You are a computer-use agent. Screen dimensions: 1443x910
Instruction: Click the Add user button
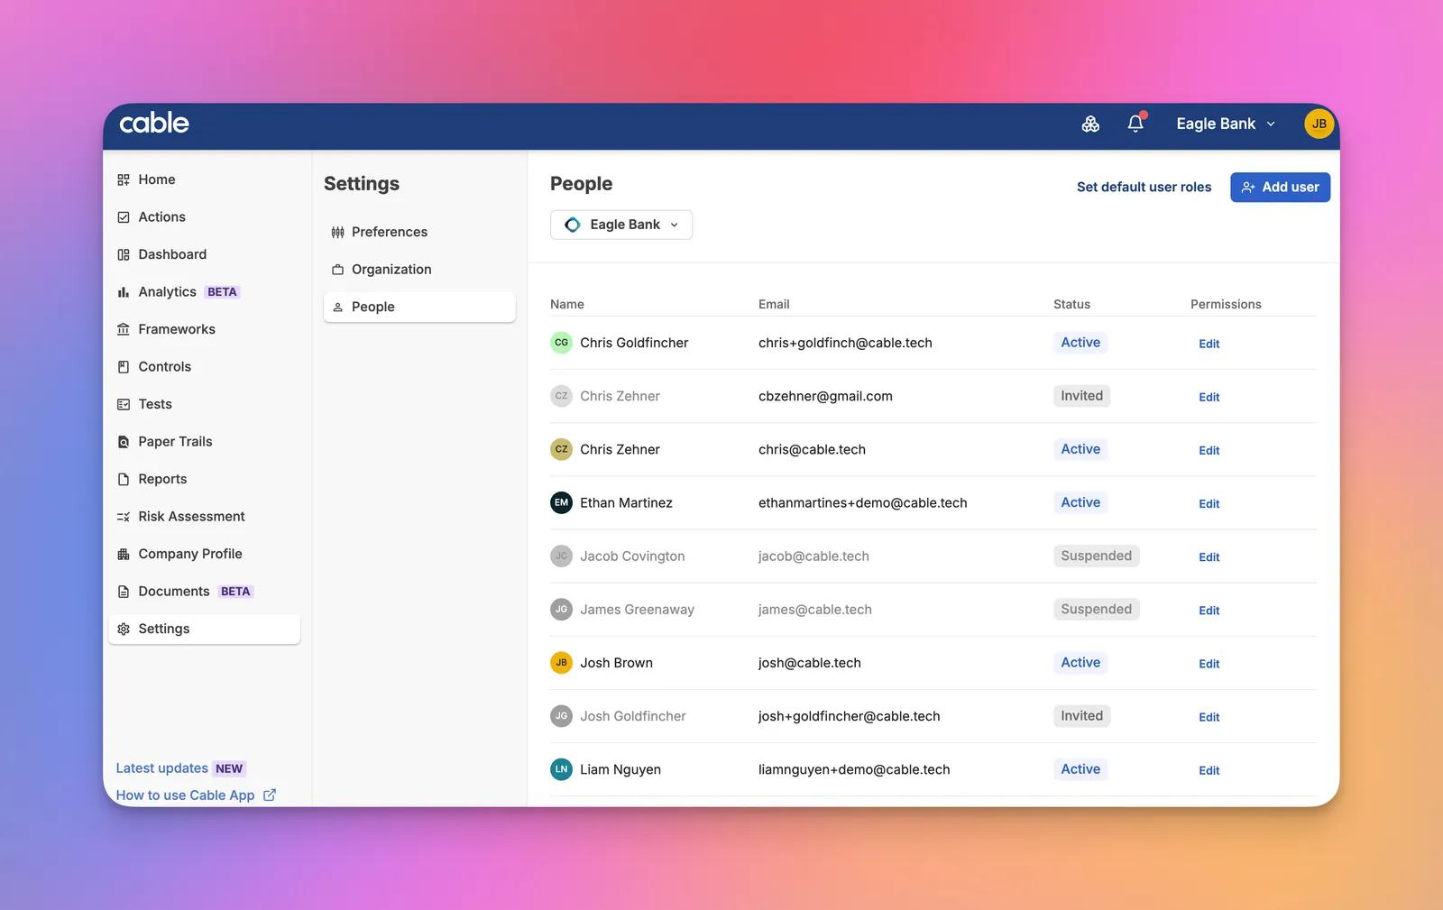pyautogui.click(x=1280, y=187)
